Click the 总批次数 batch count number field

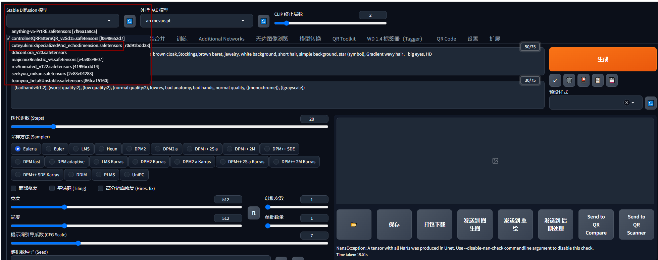click(314, 199)
